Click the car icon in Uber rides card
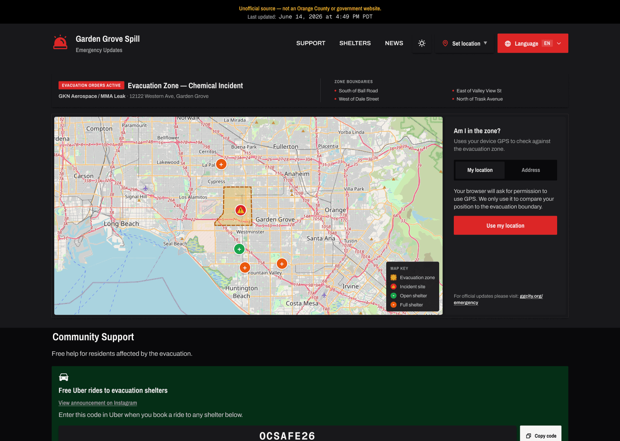The image size is (620, 441). point(64,377)
